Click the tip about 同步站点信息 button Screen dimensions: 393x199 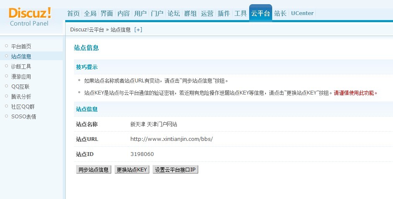(x=156, y=81)
